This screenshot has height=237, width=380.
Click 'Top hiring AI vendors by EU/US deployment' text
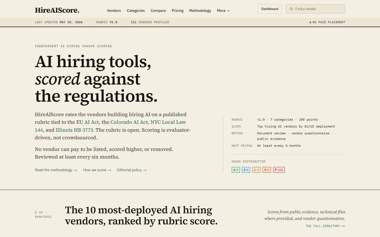pos(296,126)
